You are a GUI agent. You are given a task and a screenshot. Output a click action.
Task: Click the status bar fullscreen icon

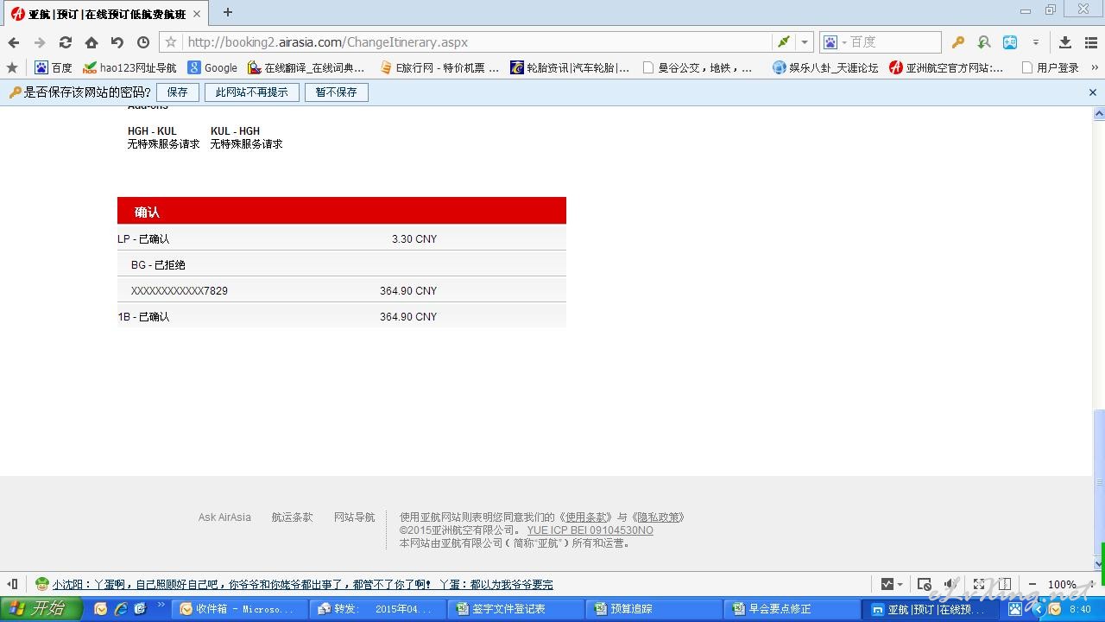979,585
